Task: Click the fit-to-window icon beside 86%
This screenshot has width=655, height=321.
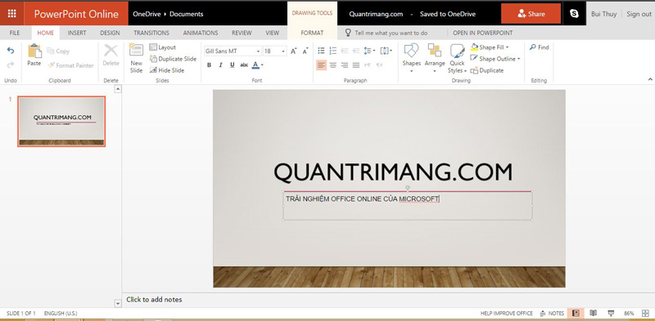Action: pyautogui.click(x=645, y=313)
